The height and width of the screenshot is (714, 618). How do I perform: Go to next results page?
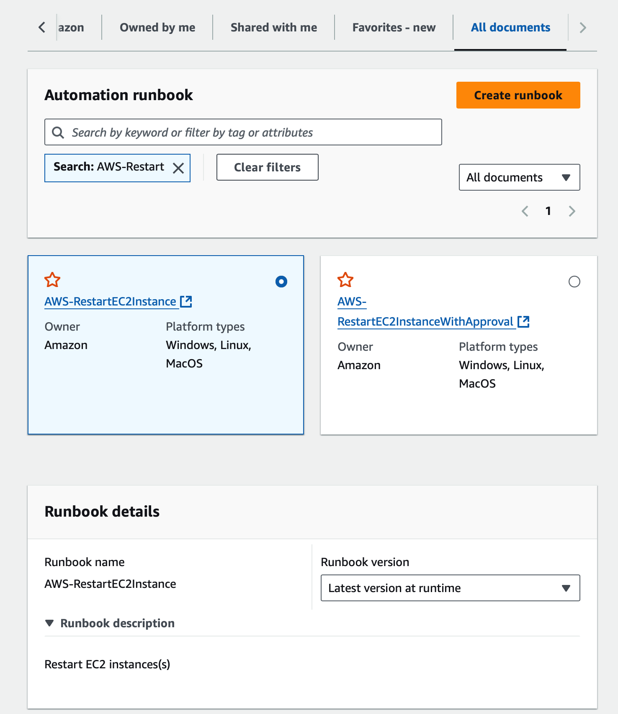[x=572, y=211]
